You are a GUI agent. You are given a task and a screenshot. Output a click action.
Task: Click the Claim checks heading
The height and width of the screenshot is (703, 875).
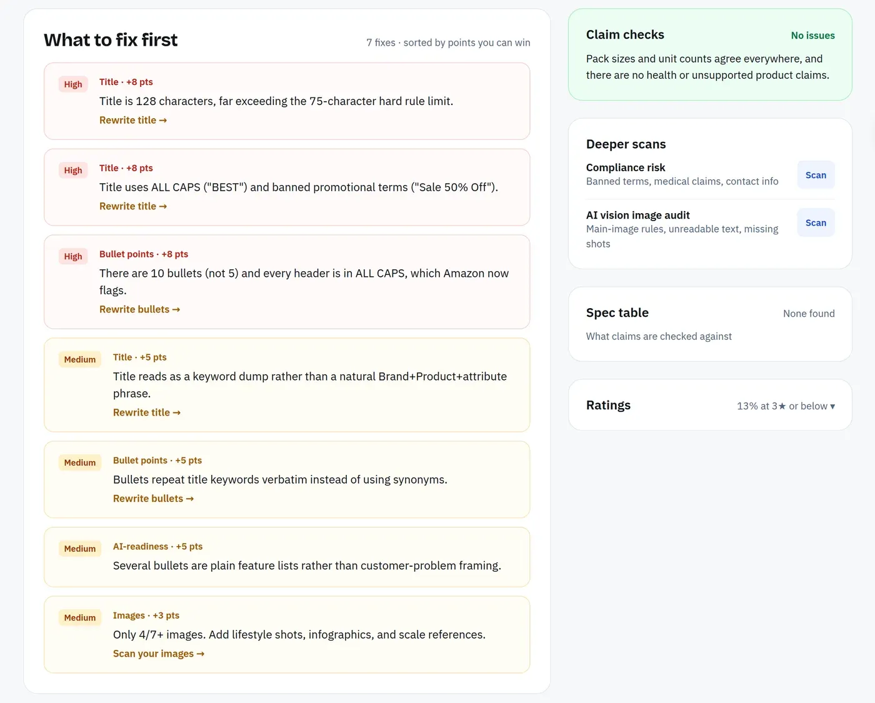[x=625, y=35]
